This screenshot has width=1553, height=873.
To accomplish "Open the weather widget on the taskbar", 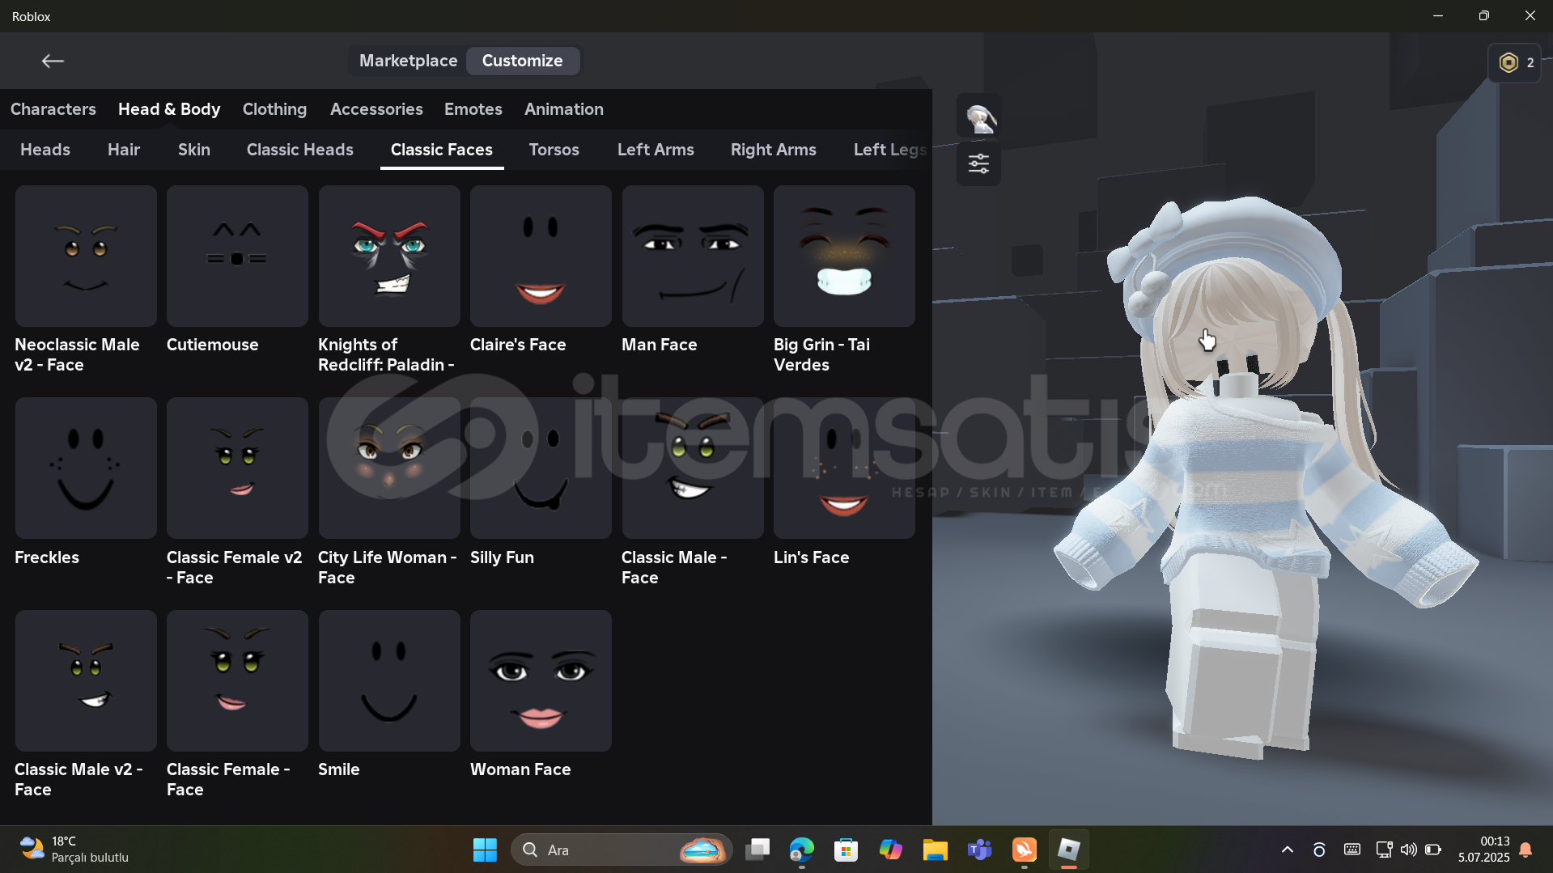I will (x=74, y=850).
